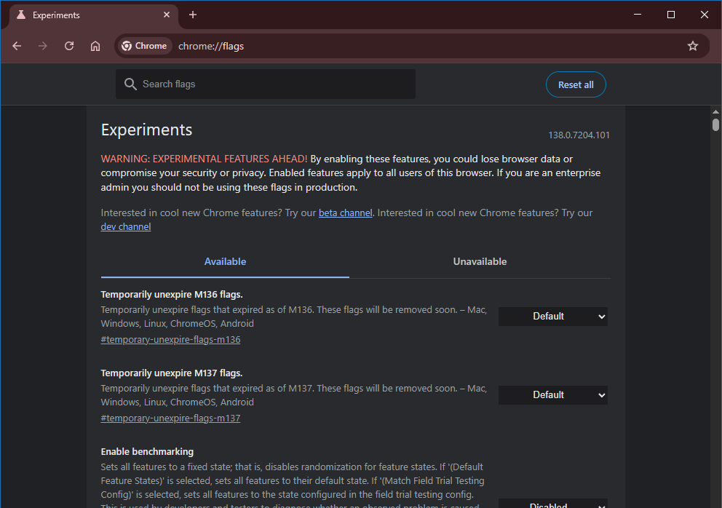Screen dimensions: 722x508
Task: Click the 'Temporarily unexpire M136 flags.' title
Action: (x=172, y=294)
